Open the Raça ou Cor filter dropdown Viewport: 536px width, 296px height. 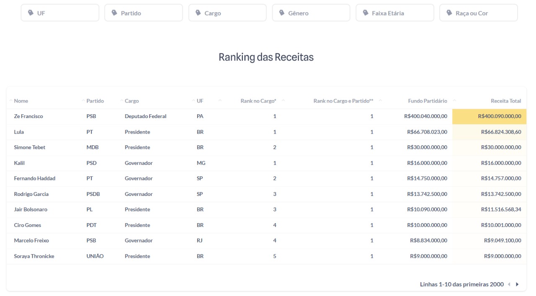pos(479,13)
